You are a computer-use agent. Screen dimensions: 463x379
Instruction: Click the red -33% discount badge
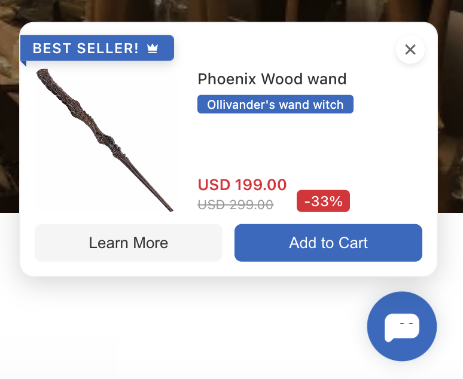[x=323, y=201]
